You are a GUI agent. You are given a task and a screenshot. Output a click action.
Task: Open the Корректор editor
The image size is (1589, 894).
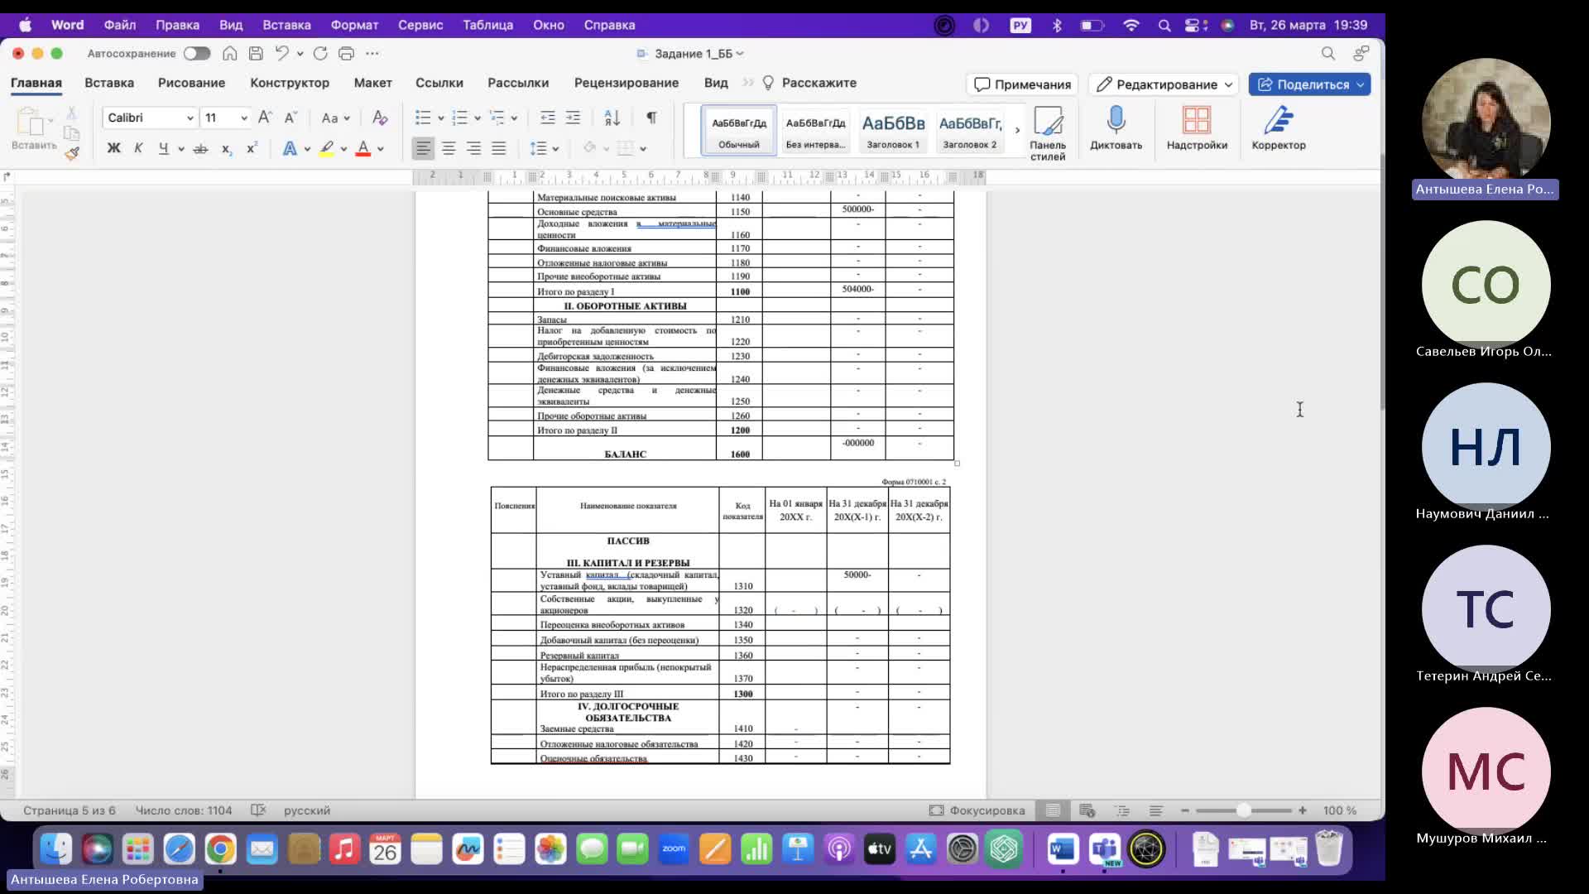pyautogui.click(x=1279, y=128)
